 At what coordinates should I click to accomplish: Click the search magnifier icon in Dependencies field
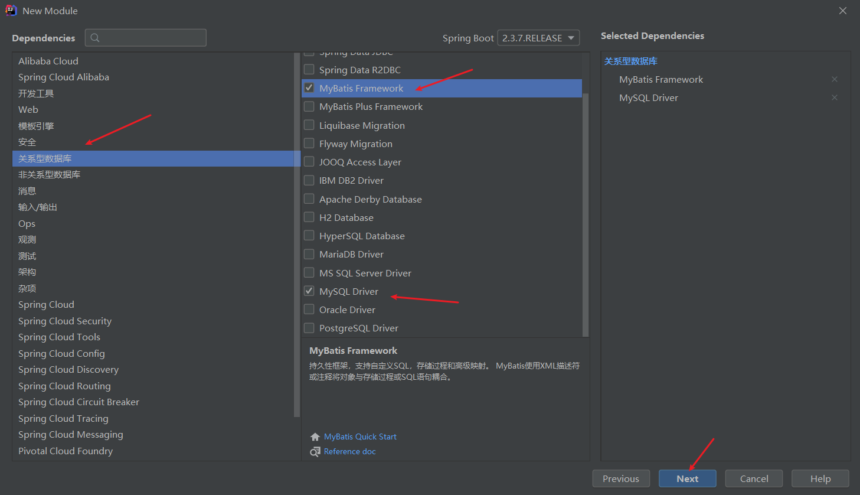click(x=95, y=38)
